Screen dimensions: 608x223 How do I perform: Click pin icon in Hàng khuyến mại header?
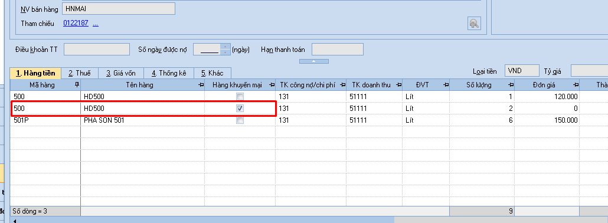(x=271, y=84)
